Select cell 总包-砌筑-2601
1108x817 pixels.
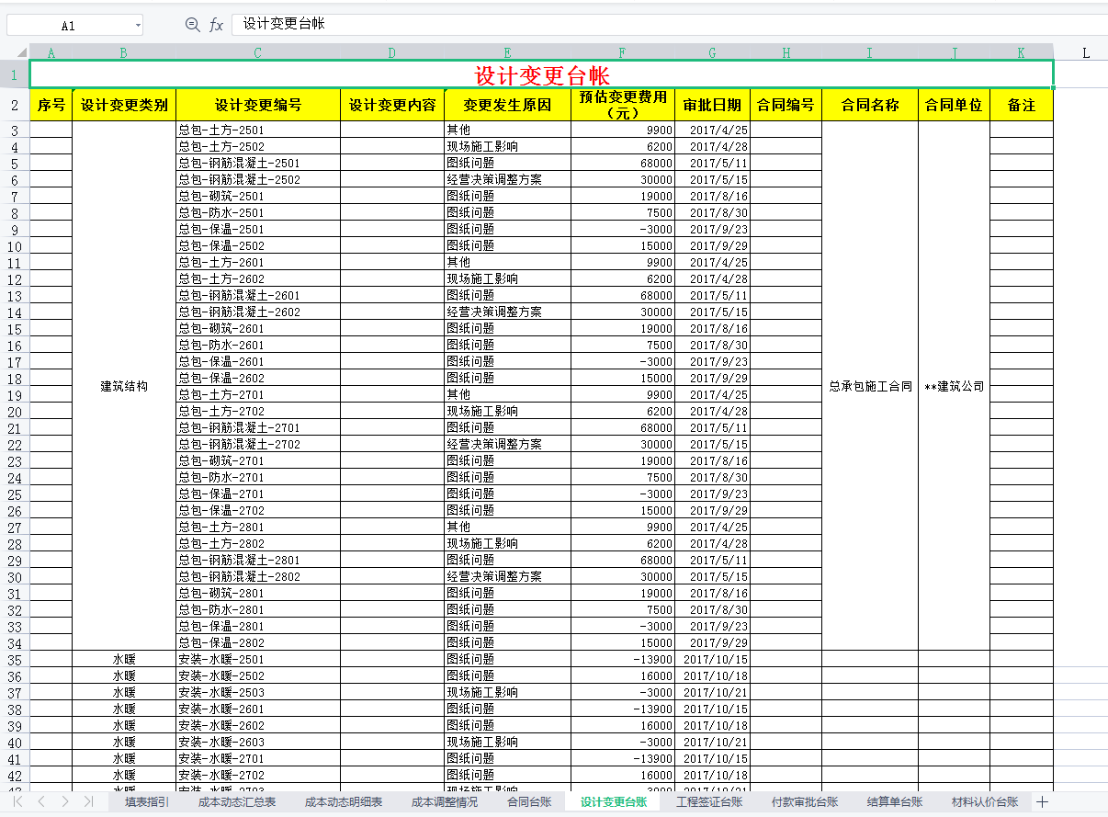(258, 329)
